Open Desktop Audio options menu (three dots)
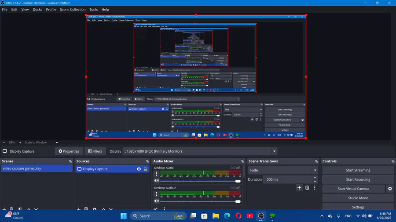 tap(156, 173)
